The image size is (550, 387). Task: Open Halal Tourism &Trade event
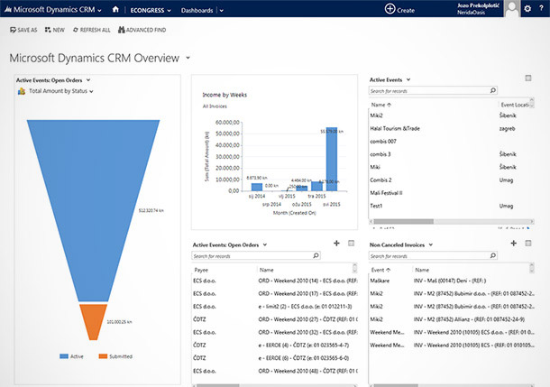(395, 128)
